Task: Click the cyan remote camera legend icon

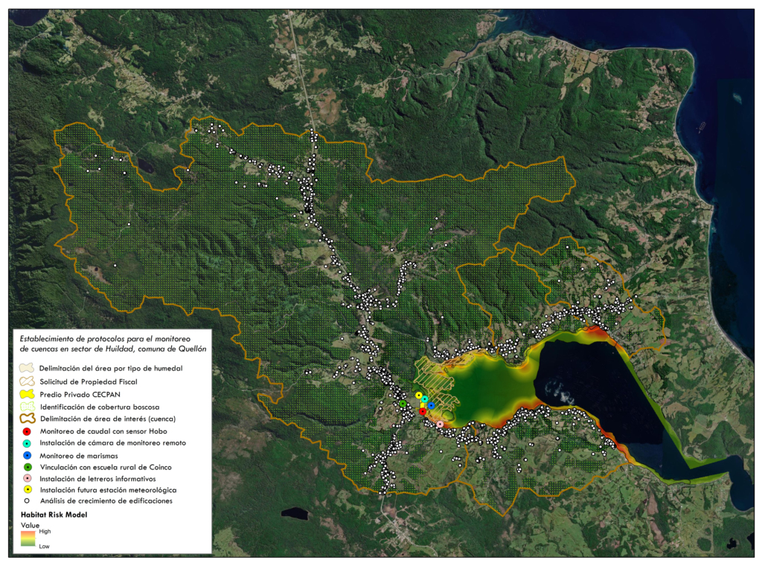Action: [28, 443]
